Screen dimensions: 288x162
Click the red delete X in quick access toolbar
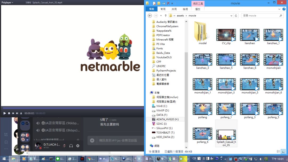(168, 3)
